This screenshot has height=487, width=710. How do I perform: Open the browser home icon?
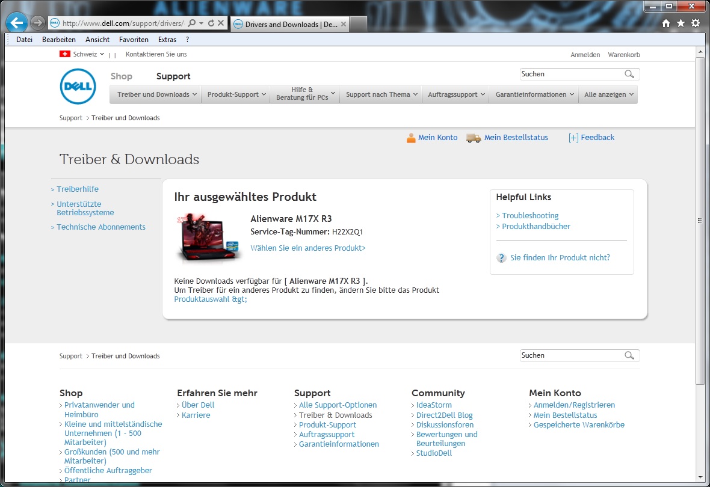click(666, 23)
